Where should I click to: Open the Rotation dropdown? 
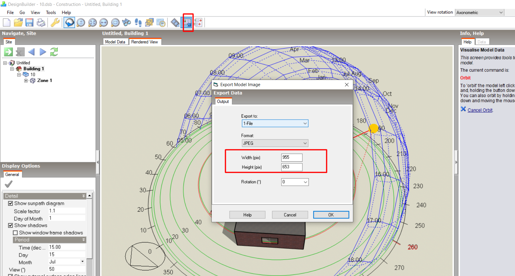tap(295, 182)
